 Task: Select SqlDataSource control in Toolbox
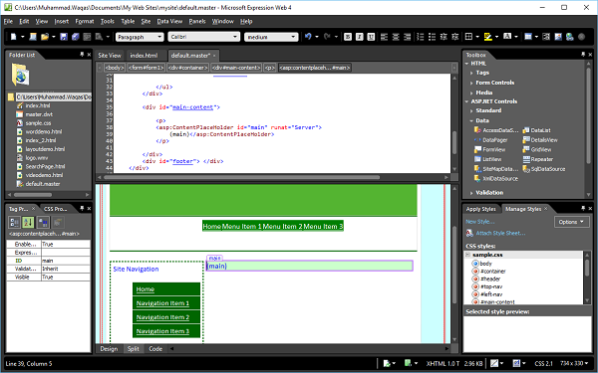coord(544,169)
